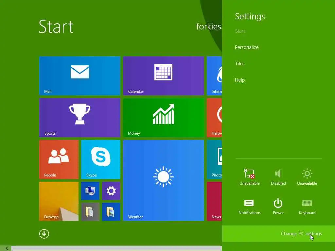Click Change PC settings link

point(279,233)
